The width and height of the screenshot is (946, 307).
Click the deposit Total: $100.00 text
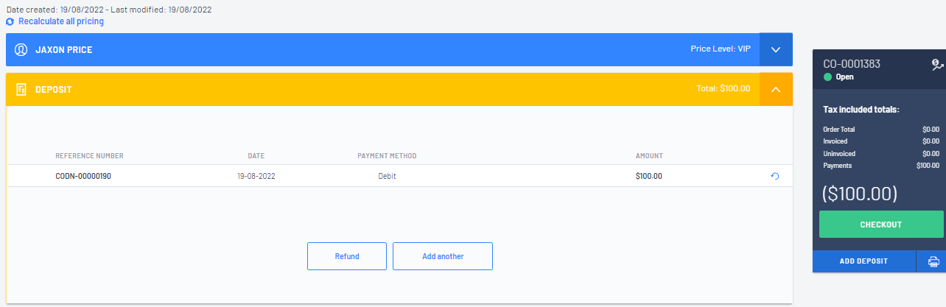pos(723,88)
